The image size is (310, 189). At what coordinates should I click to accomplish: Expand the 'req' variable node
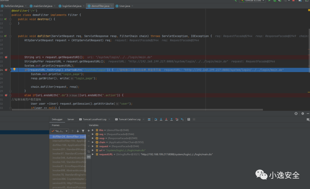tap(93, 134)
